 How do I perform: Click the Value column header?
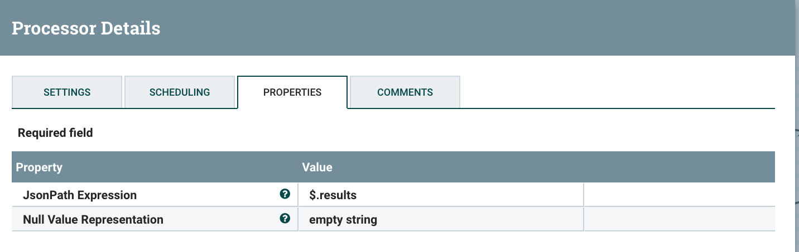(317, 167)
